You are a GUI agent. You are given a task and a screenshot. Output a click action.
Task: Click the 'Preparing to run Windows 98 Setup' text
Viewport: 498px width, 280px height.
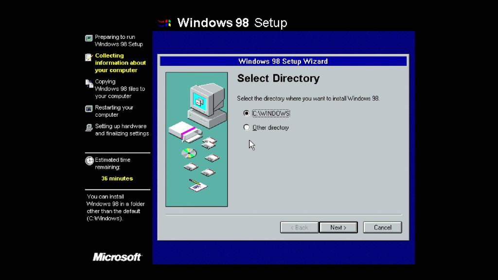coord(119,41)
